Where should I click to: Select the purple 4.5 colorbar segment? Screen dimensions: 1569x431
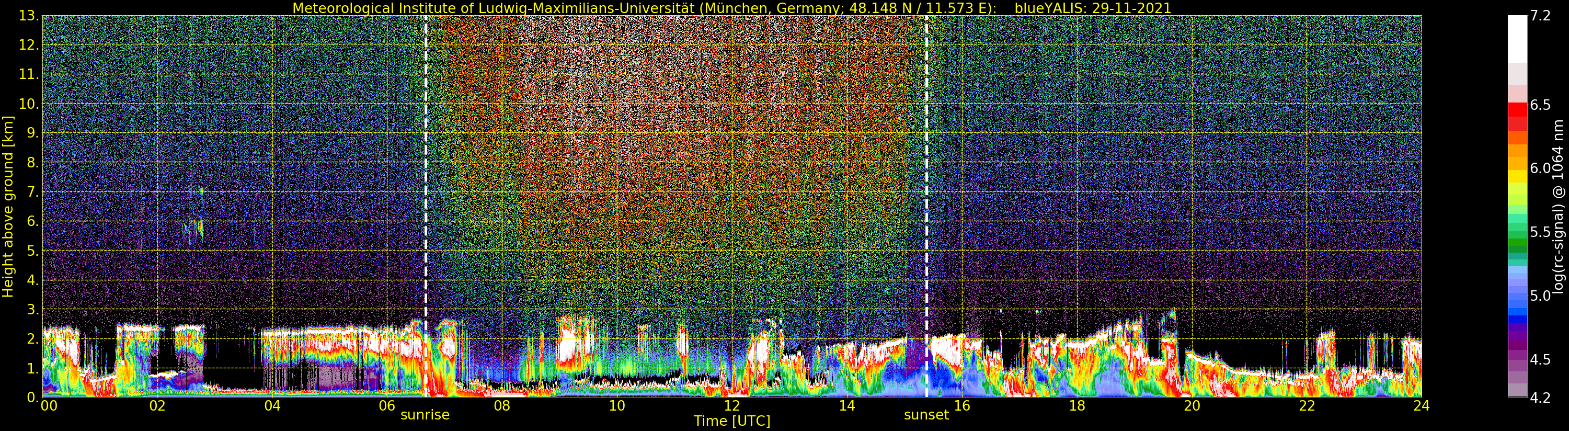click(1517, 355)
